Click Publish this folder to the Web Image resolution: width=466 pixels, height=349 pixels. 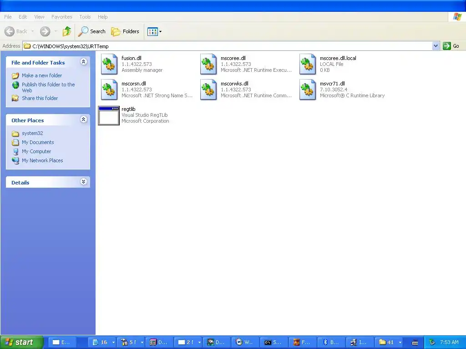[48, 88]
